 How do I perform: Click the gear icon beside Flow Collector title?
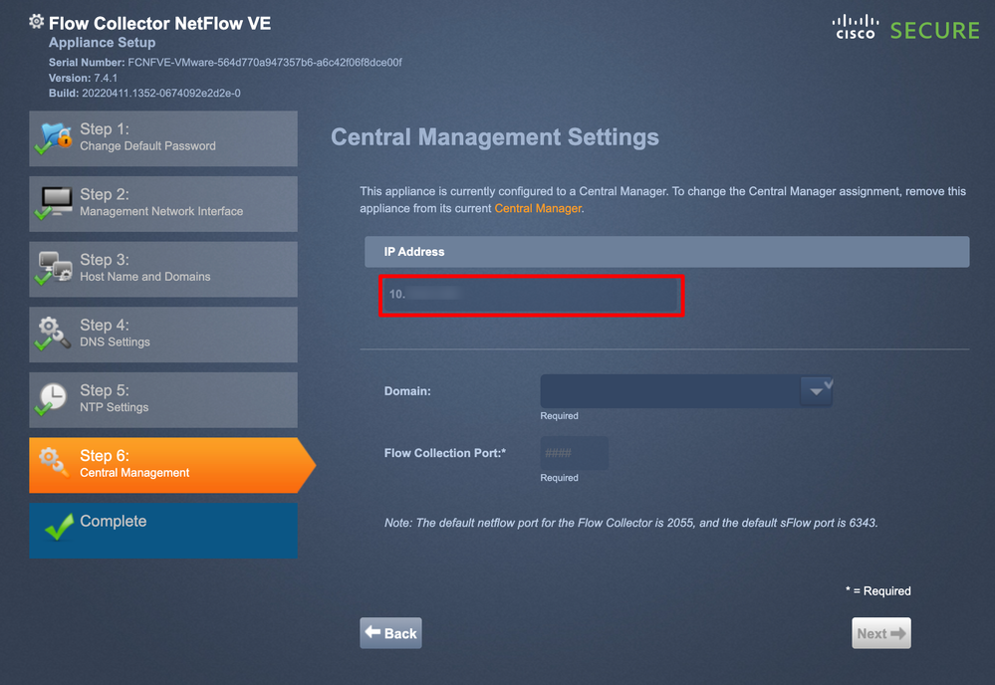(x=36, y=22)
